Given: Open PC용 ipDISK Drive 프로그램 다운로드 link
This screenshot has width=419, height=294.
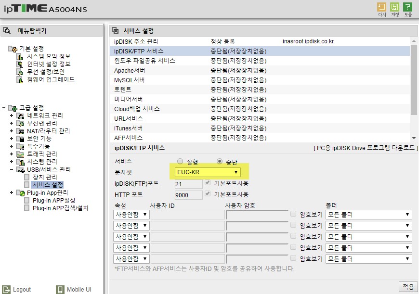Looking at the screenshot, I should tap(365, 148).
